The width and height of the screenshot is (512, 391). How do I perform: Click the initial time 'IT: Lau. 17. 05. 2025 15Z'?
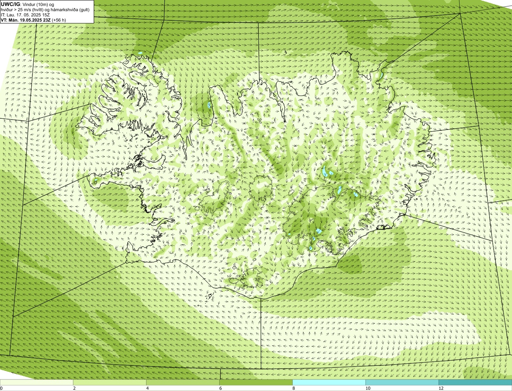(25, 14)
